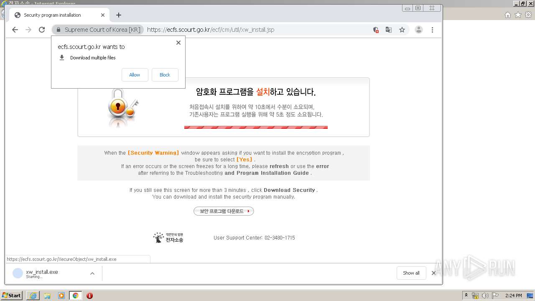Image resolution: width=535 pixels, height=301 pixels.
Task: Click the Download Security bold text
Action: (x=289, y=190)
